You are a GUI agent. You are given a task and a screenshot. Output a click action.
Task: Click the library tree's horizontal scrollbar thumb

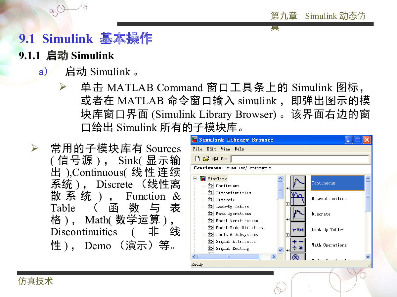pyautogui.click(x=229, y=256)
